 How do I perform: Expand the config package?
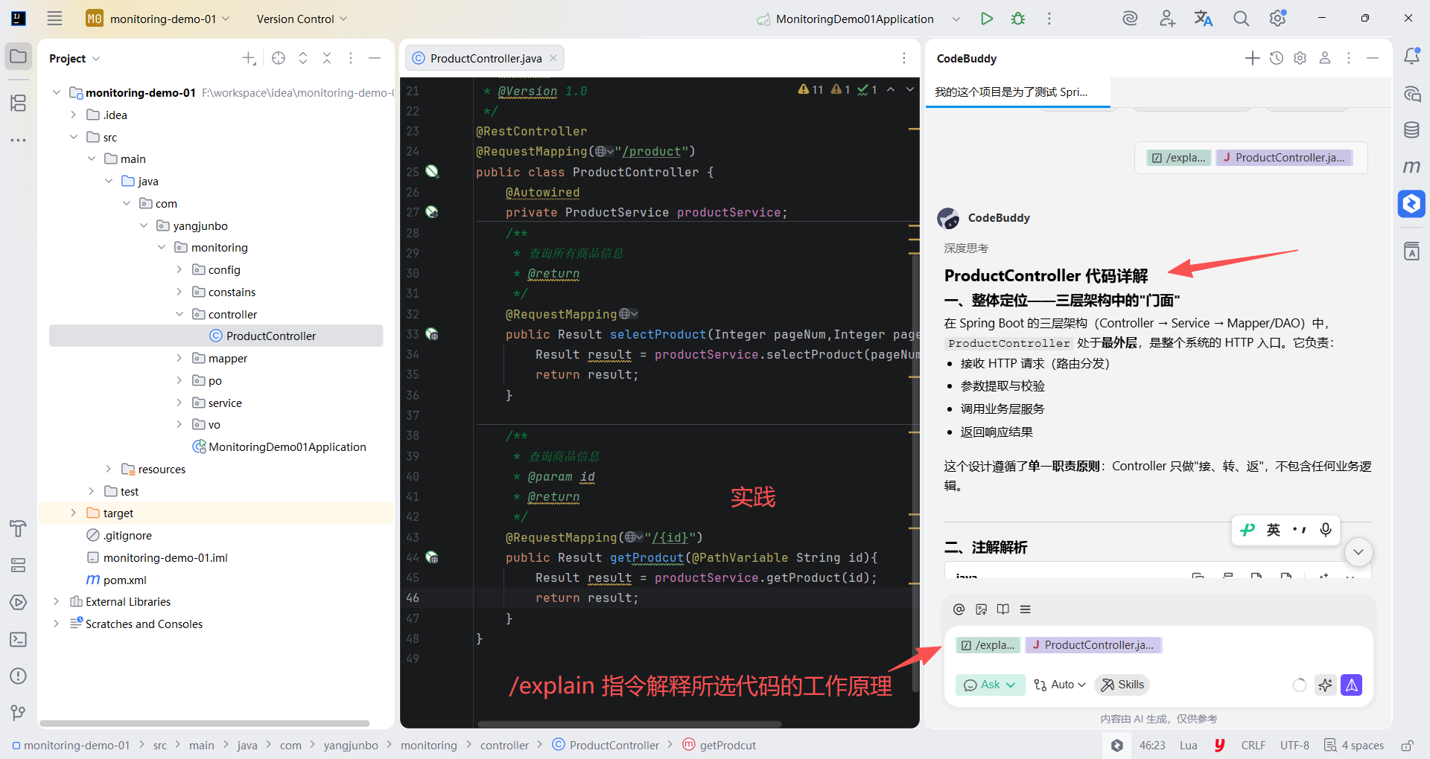point(179,269)
